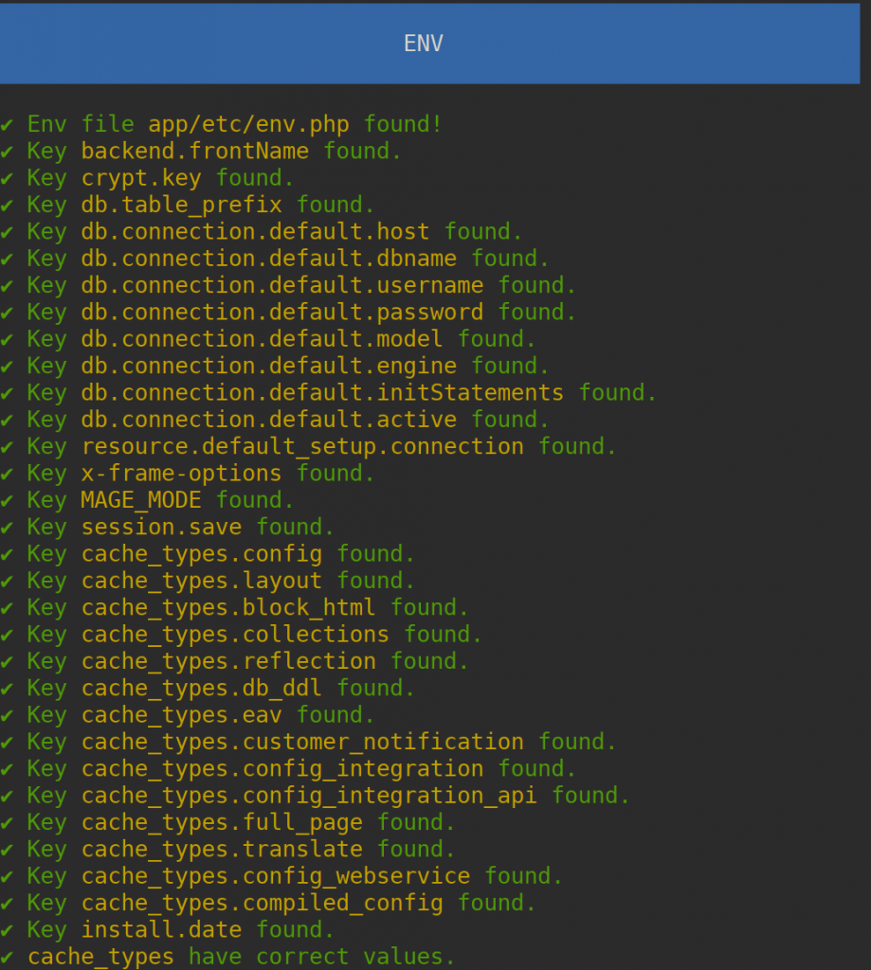Click db.connection.default.host key name
This screenshot has height=970, width=871.
click(255, 231)
